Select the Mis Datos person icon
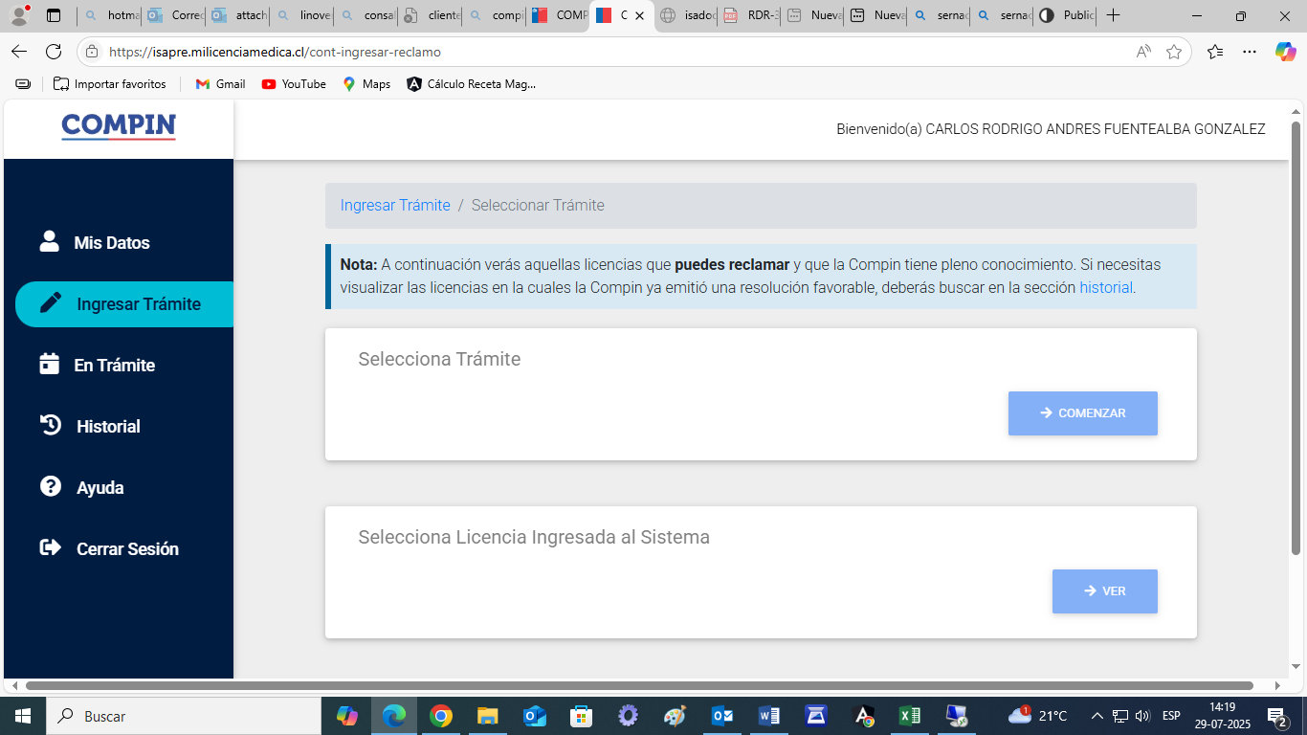The image size is (1307, 735). (x=48, y=242)
